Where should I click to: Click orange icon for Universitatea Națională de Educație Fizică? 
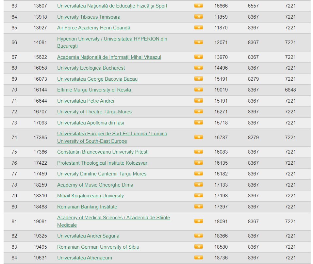[x=198, y=6]
